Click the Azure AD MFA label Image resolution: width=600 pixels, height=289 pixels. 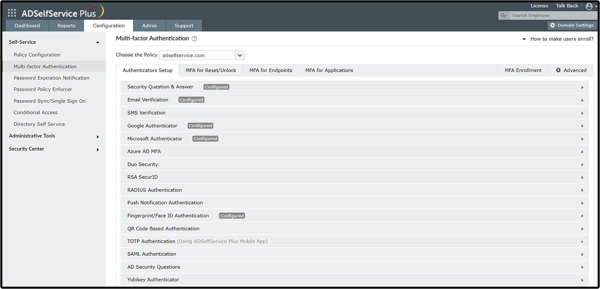tap(144, 152)
